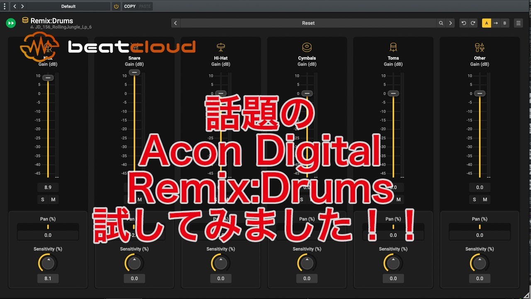Solo the Kick channel
Viewport: 531px width, 299px height.
point(43,200)
